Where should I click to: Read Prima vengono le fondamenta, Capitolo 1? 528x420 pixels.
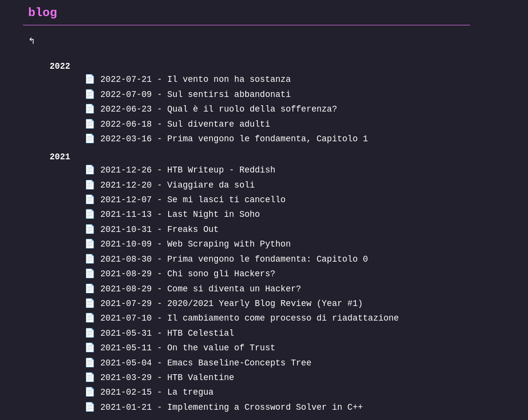click(x=234, y=139)
